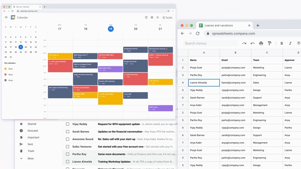The image size is (301, 169).
Task: Open Calendar help icon
Action: tap(146, 17)
